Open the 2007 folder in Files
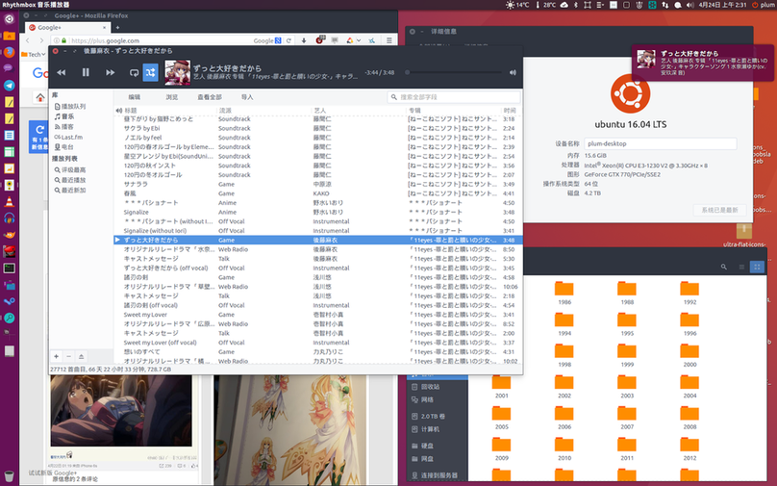Screen dimensions: 777x486 click(x=627, y=418)
